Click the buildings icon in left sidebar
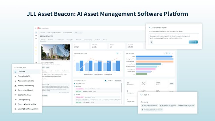This screenshot has width=215, height=121. (36, 36)
